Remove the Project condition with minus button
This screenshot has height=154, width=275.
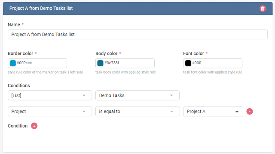click(250, 111)
